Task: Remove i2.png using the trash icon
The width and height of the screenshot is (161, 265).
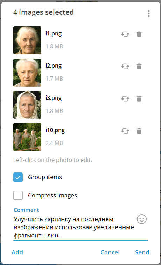Action: click(139, 66)
